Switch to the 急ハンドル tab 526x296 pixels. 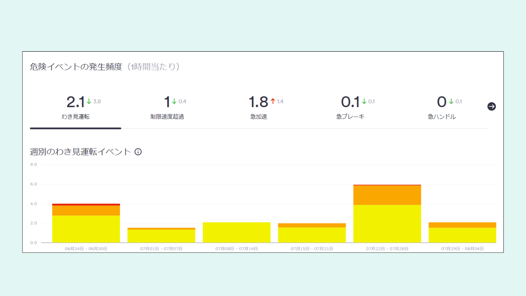pos(442,109)
